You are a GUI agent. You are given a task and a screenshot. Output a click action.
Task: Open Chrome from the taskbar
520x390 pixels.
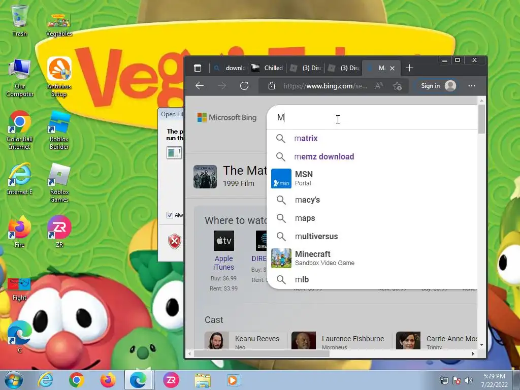tap(77, 380)
